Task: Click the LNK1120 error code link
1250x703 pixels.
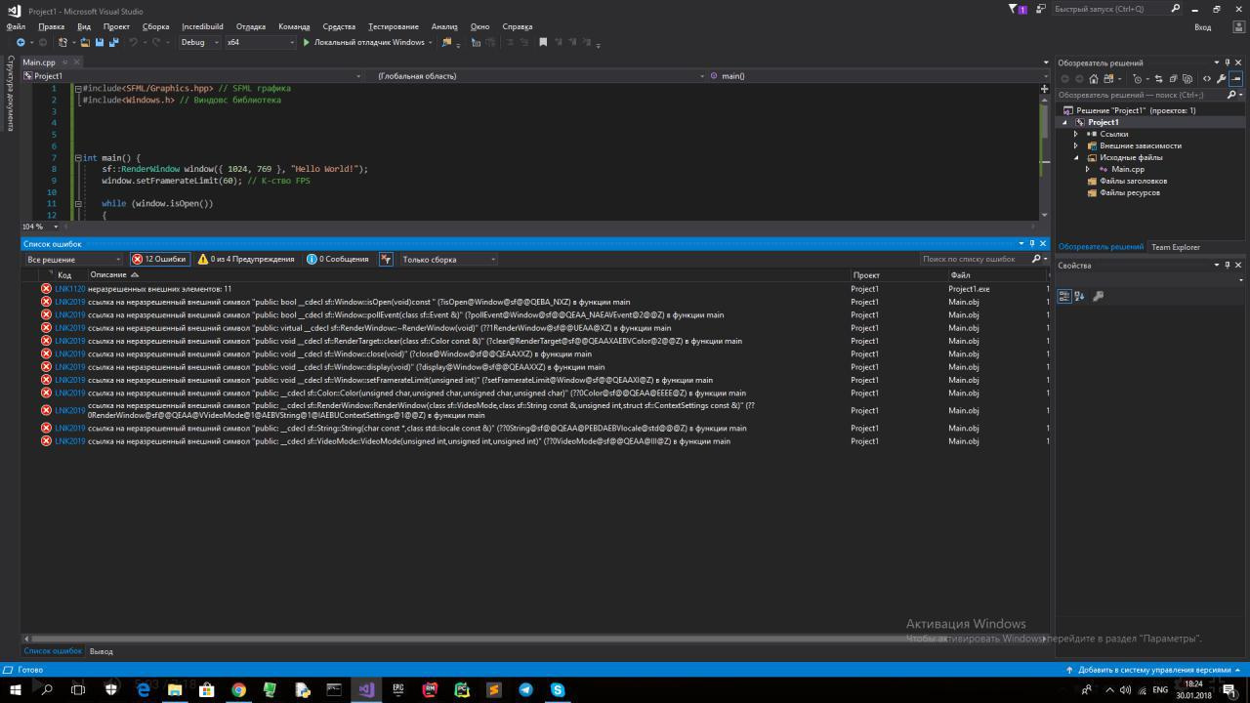Action: tap(70, 289)
